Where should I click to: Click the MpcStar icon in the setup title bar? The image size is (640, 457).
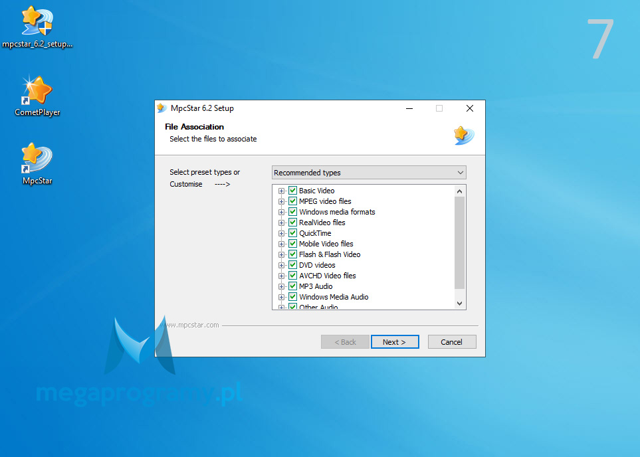click(x=162, y=108)
